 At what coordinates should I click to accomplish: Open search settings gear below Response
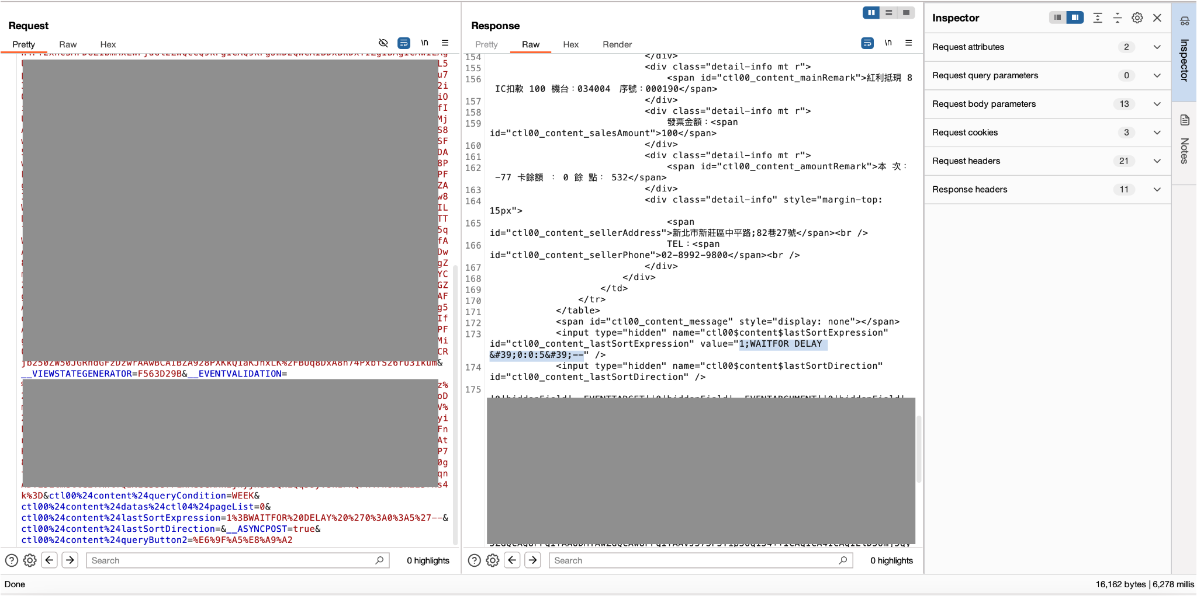(x=493, y=561)
